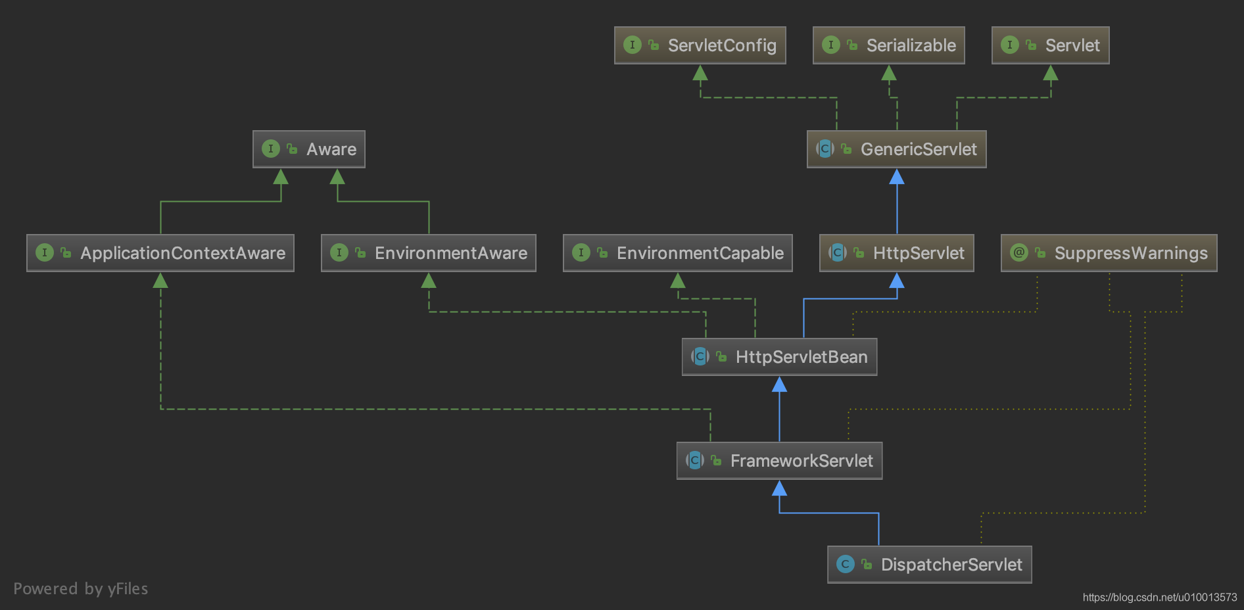The height and width of the screenshot is (610, 1244).
Task: Click the class icon on DispatcherServlet node
Action: tap(845, 564)
